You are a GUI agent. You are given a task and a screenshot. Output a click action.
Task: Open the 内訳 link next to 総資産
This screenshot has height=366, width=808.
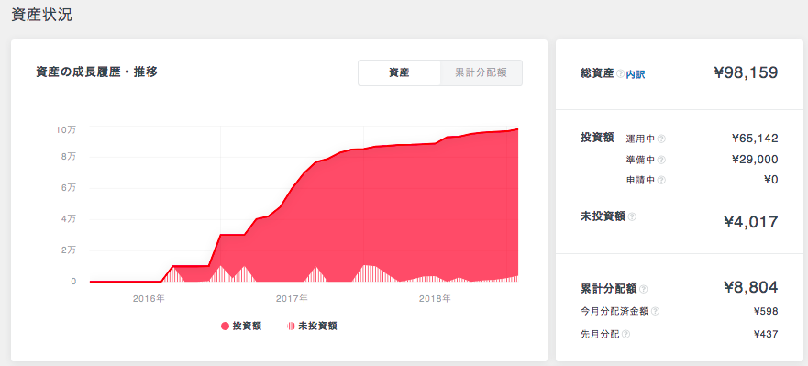point(636,74)
